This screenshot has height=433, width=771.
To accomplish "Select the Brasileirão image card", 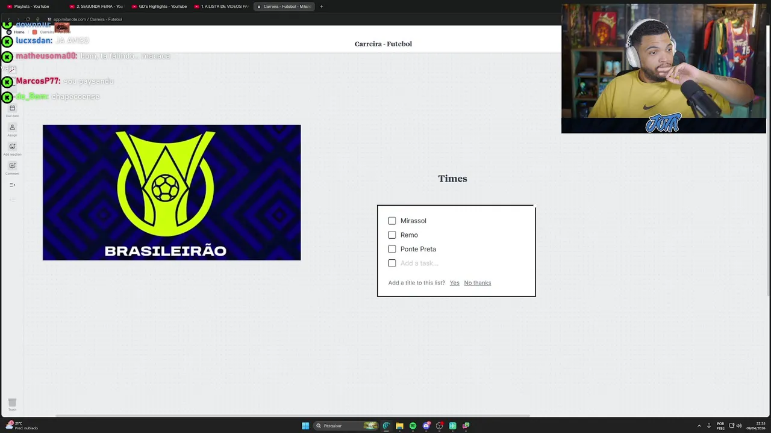I will pyautogui.click(x=172, y=192).
